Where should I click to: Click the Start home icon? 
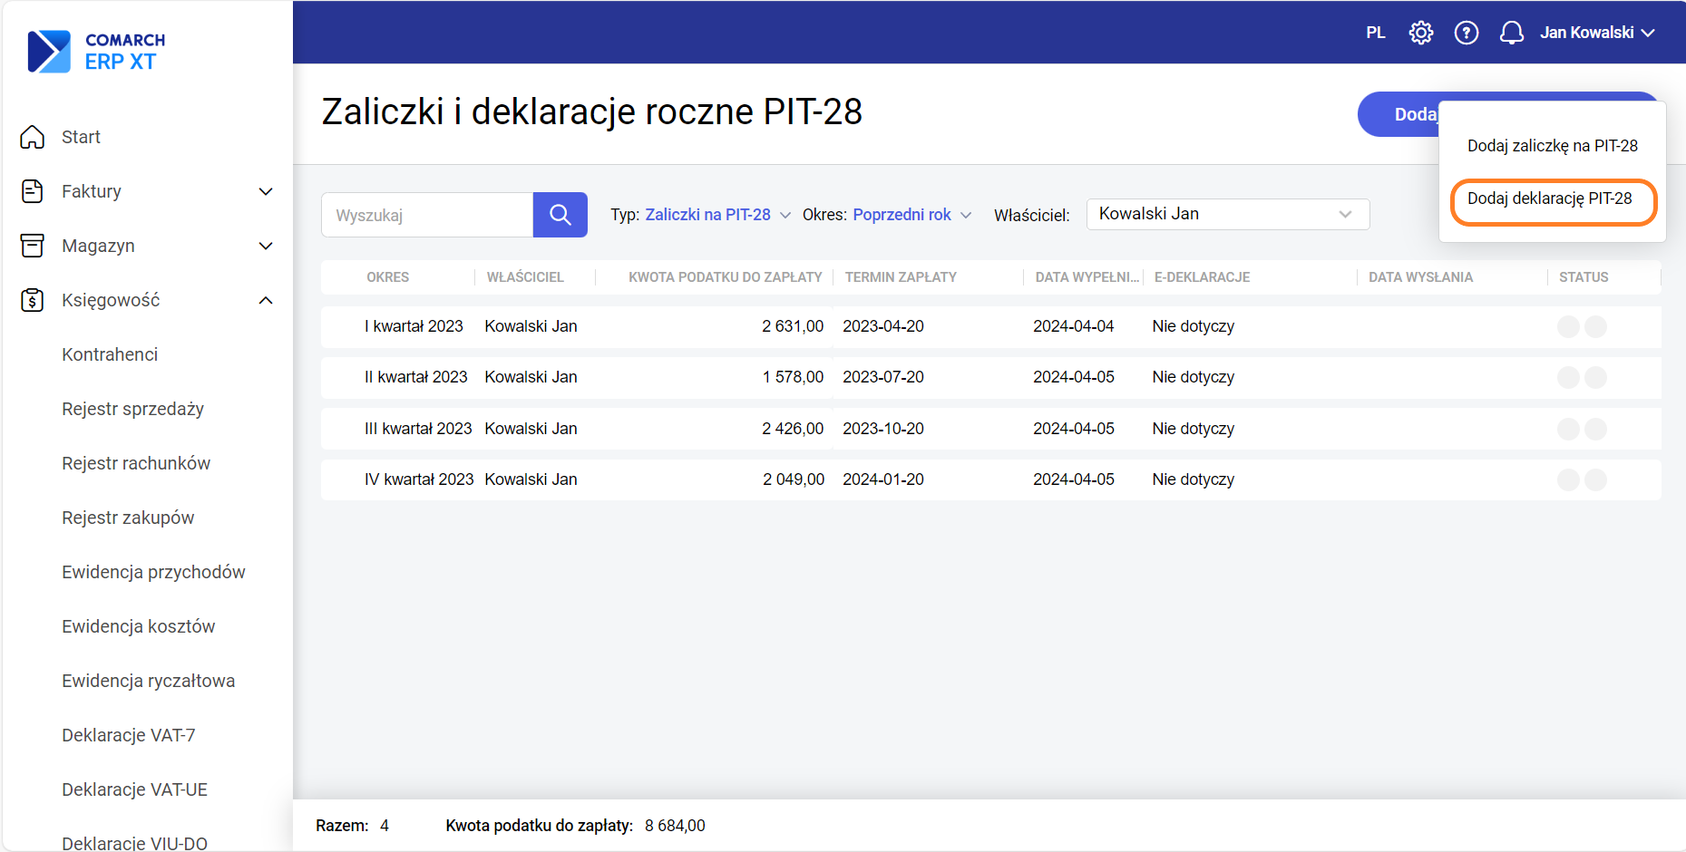[33, 137]
